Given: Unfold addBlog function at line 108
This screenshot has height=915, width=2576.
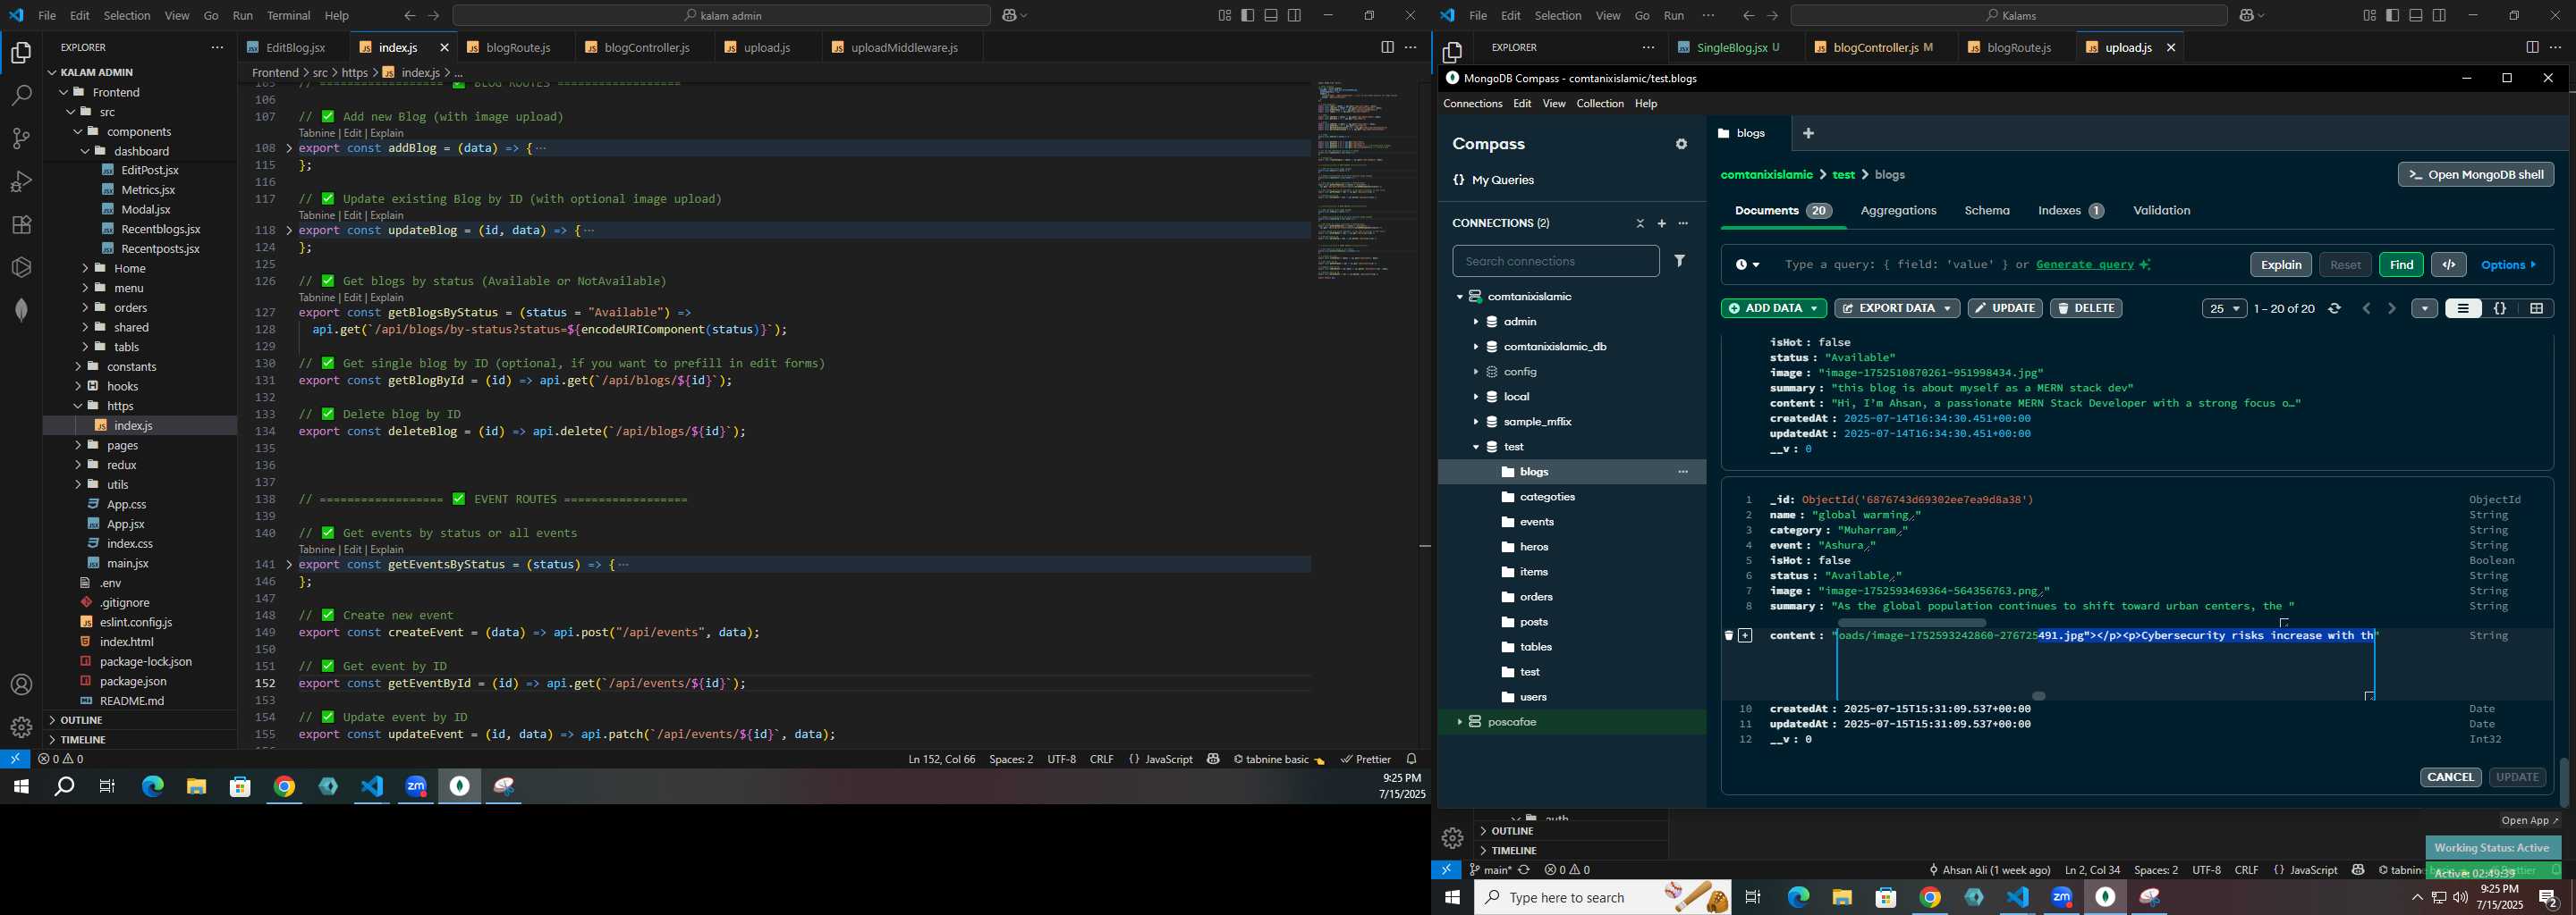Looking at the screenshot, I should tap(290, 147).
